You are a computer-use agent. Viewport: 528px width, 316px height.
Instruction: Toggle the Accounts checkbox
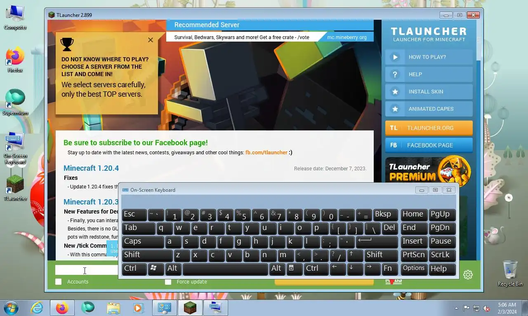(x=59, y=282)
